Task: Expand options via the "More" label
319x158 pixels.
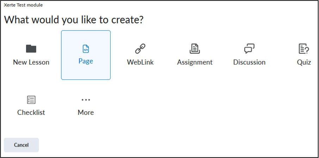Action: coord(86,112)
